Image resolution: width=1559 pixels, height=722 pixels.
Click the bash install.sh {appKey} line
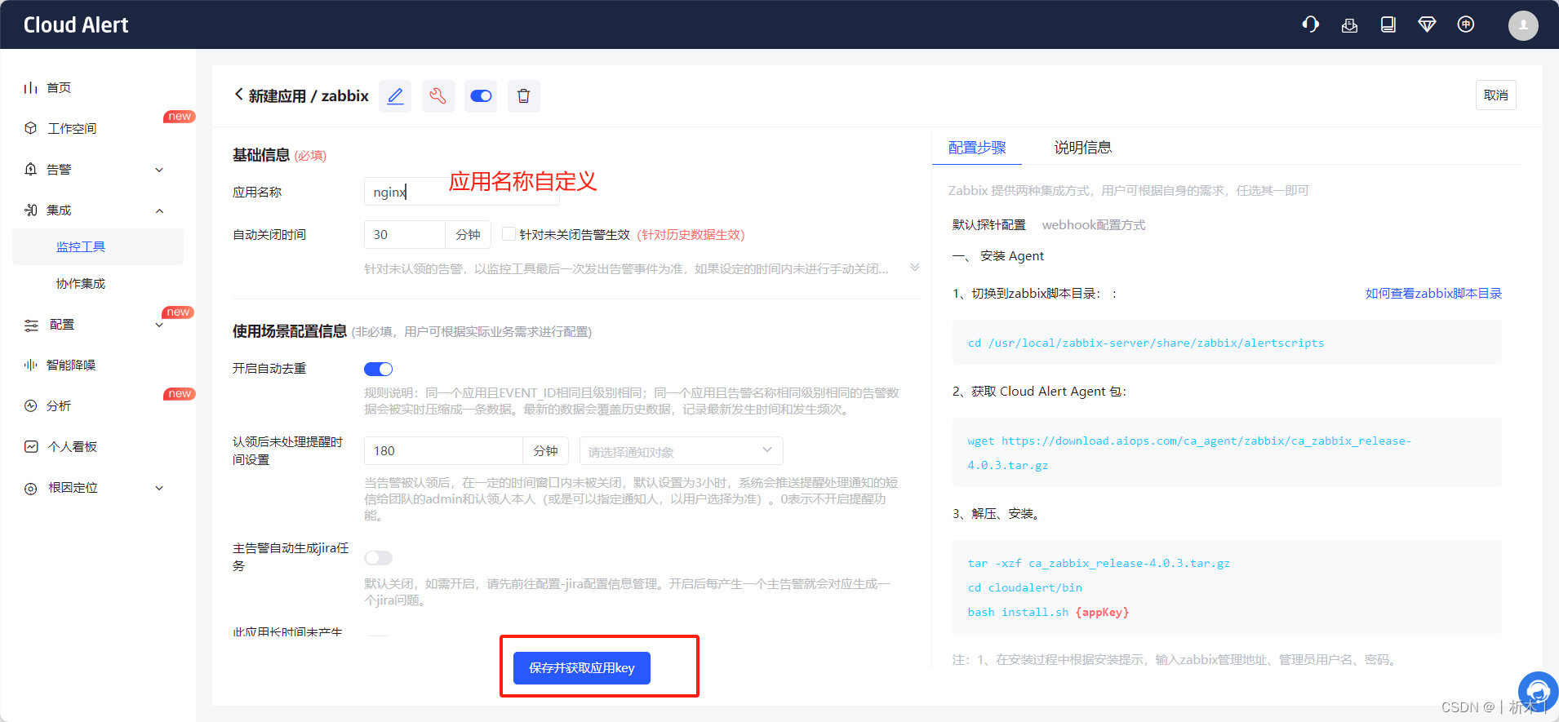[1048, 612]
